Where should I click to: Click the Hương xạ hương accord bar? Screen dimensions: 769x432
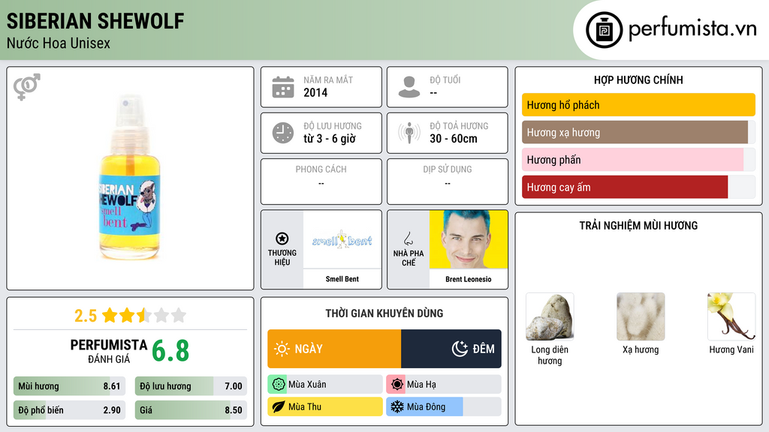(x=638, y=132)
